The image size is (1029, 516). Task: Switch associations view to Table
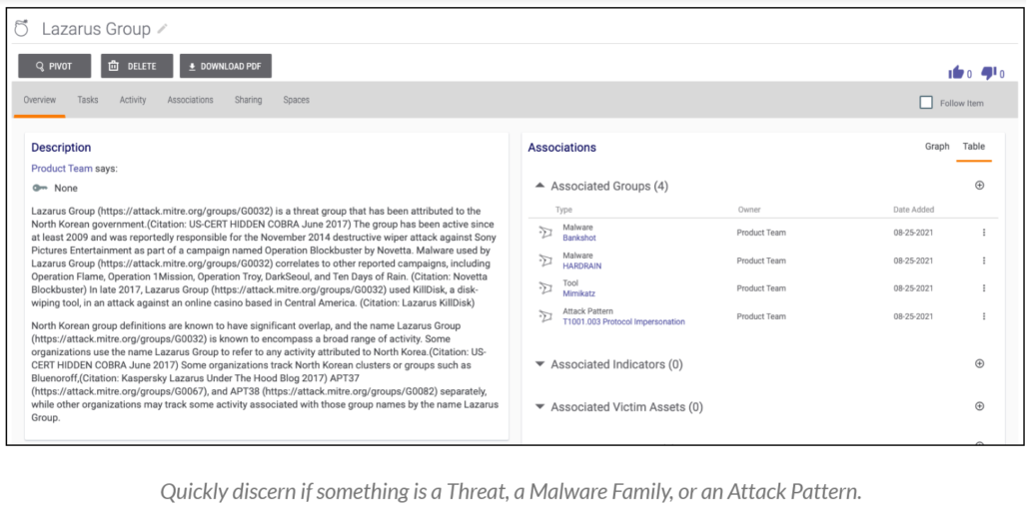[x=974, y=147]
